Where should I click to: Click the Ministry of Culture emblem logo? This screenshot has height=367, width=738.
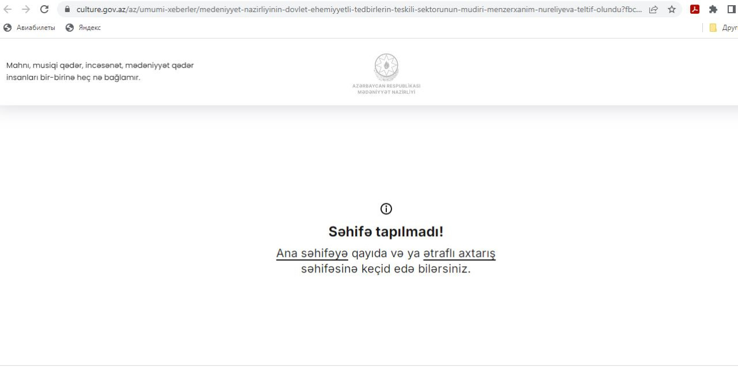[x=386, y=67]
